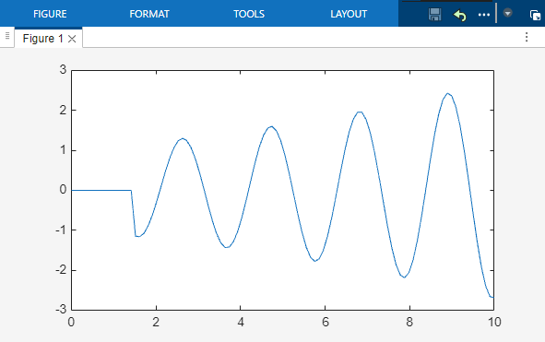Click y-axis tick label 3

coord(63,69)
